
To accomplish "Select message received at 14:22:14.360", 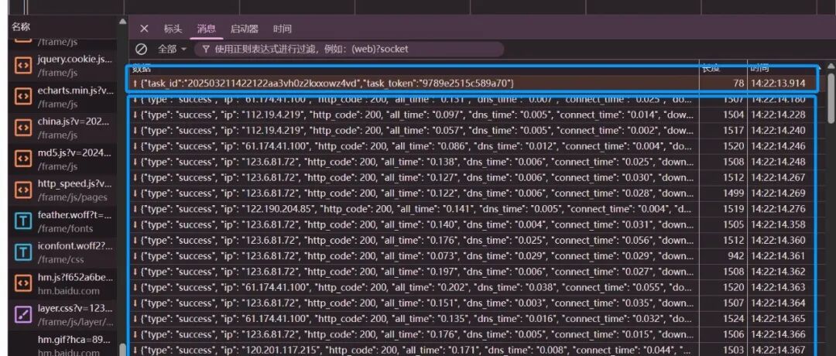I will 474,241.
